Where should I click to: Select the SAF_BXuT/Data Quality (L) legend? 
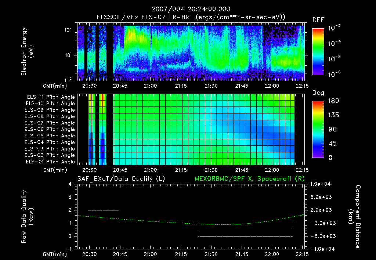pos(121,179)
